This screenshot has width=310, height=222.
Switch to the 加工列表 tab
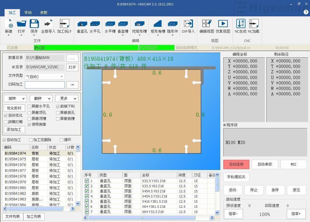click(34, 217)
